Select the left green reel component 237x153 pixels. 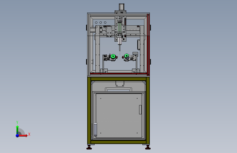[113, 56]
